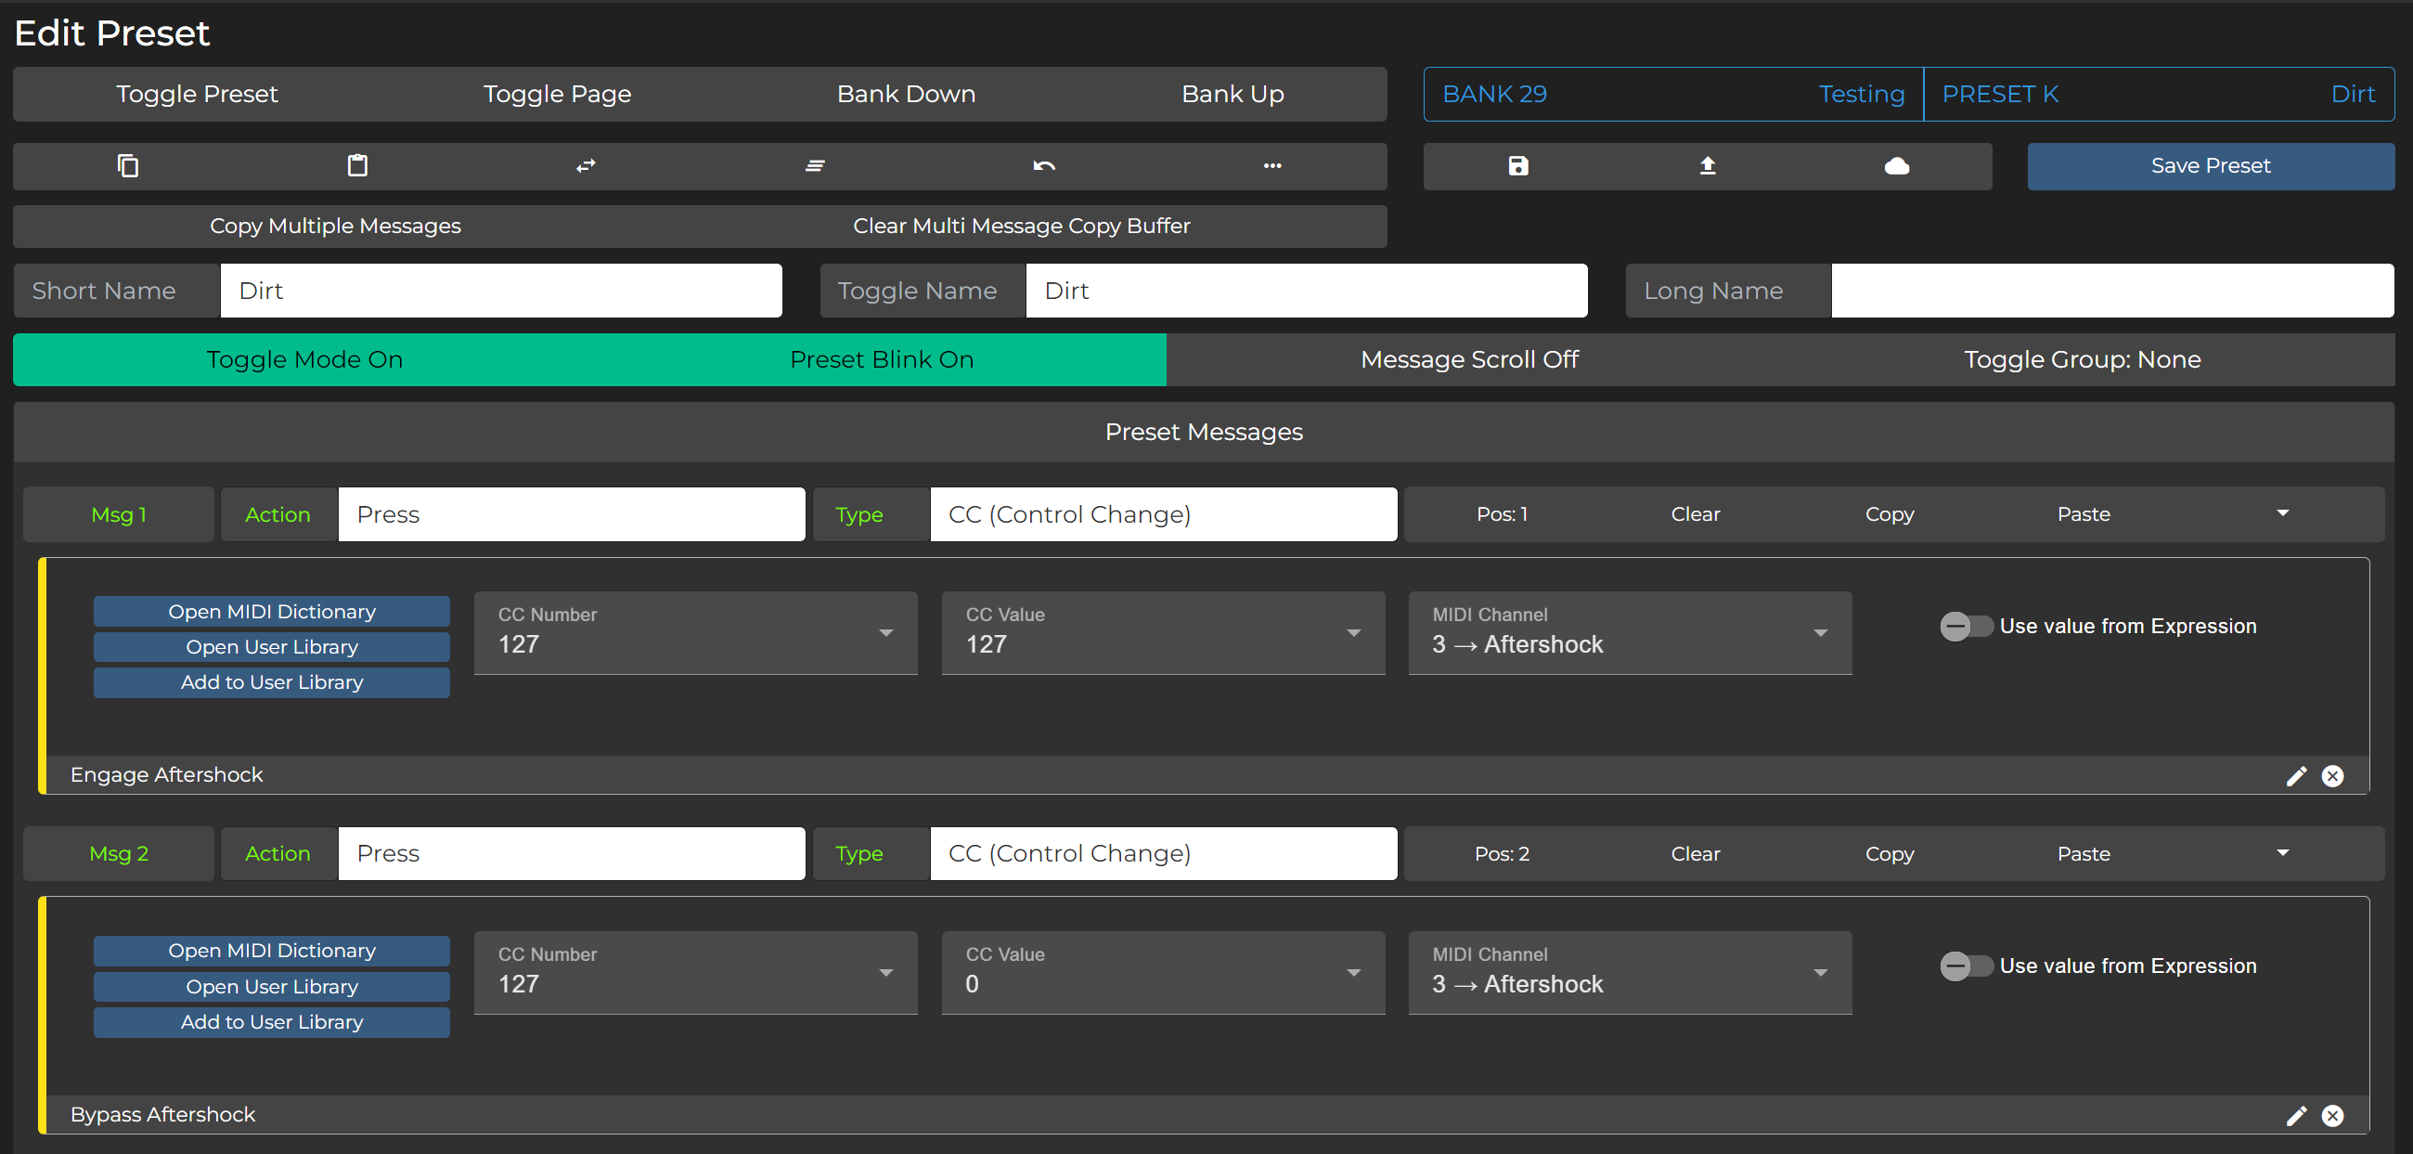Toggle Msg 2 Use value from Expression
Screen dimensions: 2413x1154
tap(1966, 966)
